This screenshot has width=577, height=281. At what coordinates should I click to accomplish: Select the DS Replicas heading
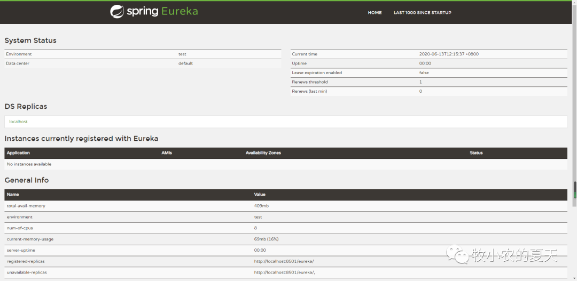pos(26,107)
